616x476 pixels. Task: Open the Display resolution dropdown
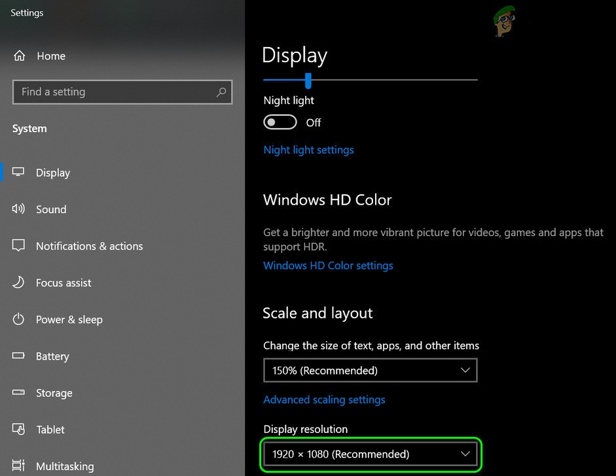coord(370,454)
